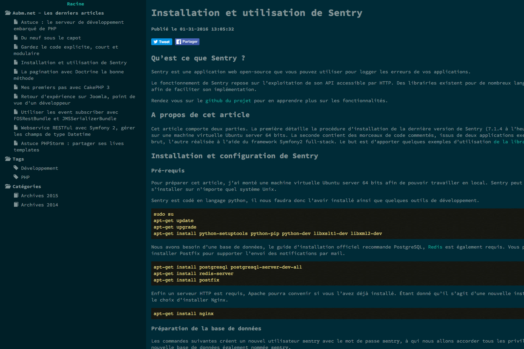Collapse 'Aubm.net – Les derniers articles' section
Image resolution: width=524 pixels, height=349 pixels.
[x=58, y=13]
